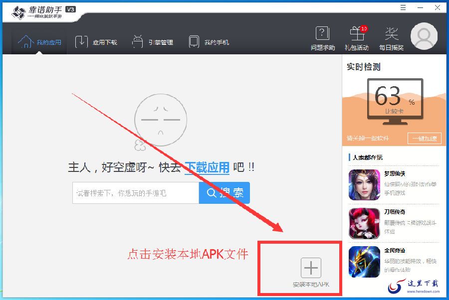Open the hamburger menu in title bar
Image resolution: width=449 pixels, height=300 pixels.
[403, 7]
